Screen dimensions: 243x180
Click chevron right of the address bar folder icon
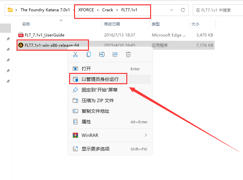coord(16,10)
